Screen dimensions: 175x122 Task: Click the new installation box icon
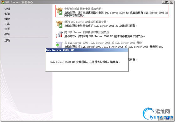pos(59,11)
